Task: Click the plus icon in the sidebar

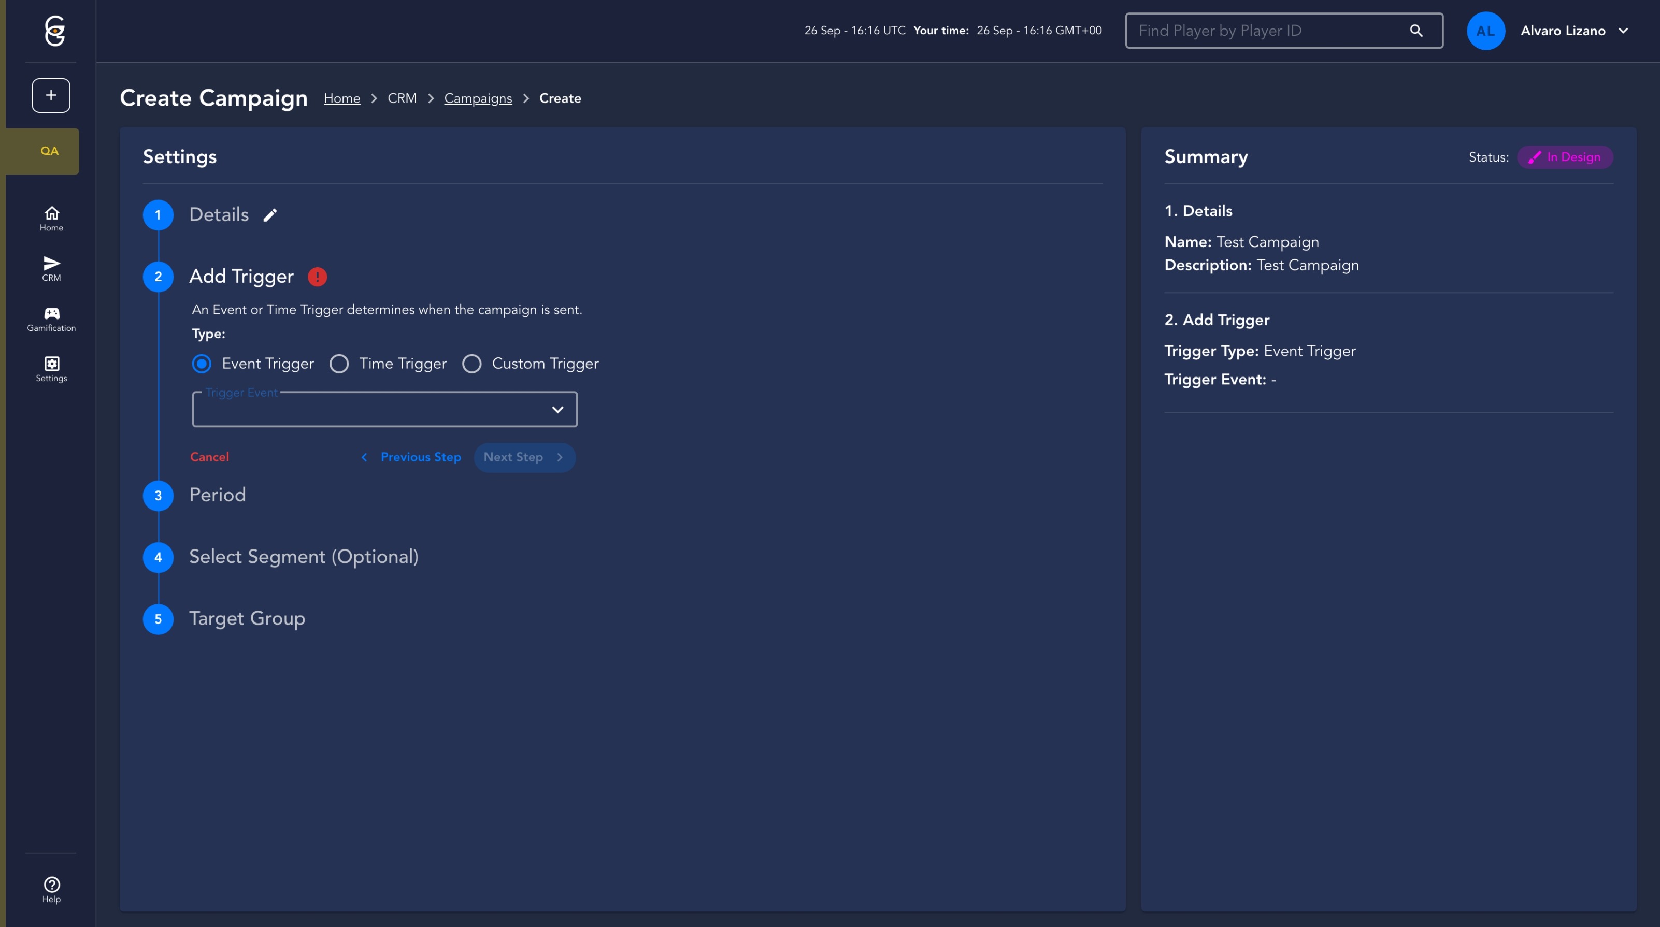Action: pyautogui.click(x=51, y=95)
